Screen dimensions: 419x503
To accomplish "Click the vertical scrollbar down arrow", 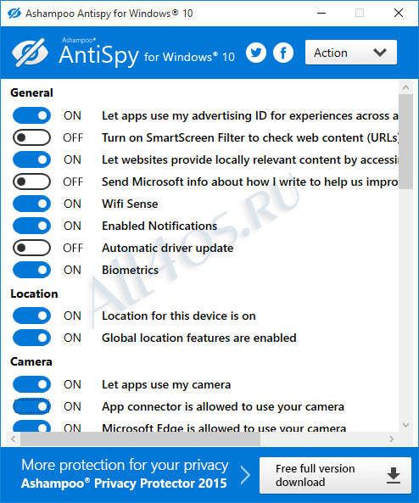I will click(x=405, y=425).
